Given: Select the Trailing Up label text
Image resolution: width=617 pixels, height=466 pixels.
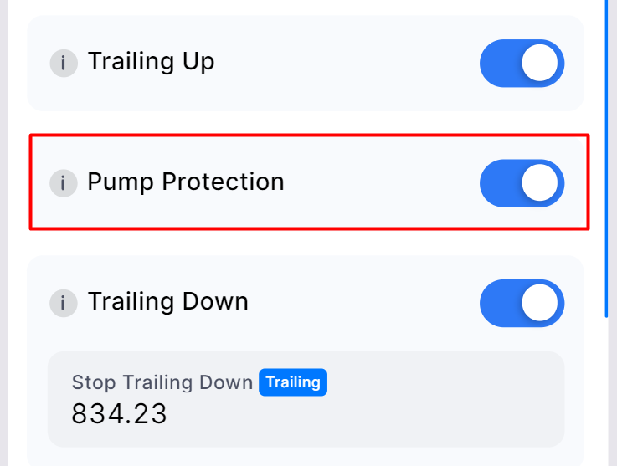Looking at the screenshot, I should [151, 62].
